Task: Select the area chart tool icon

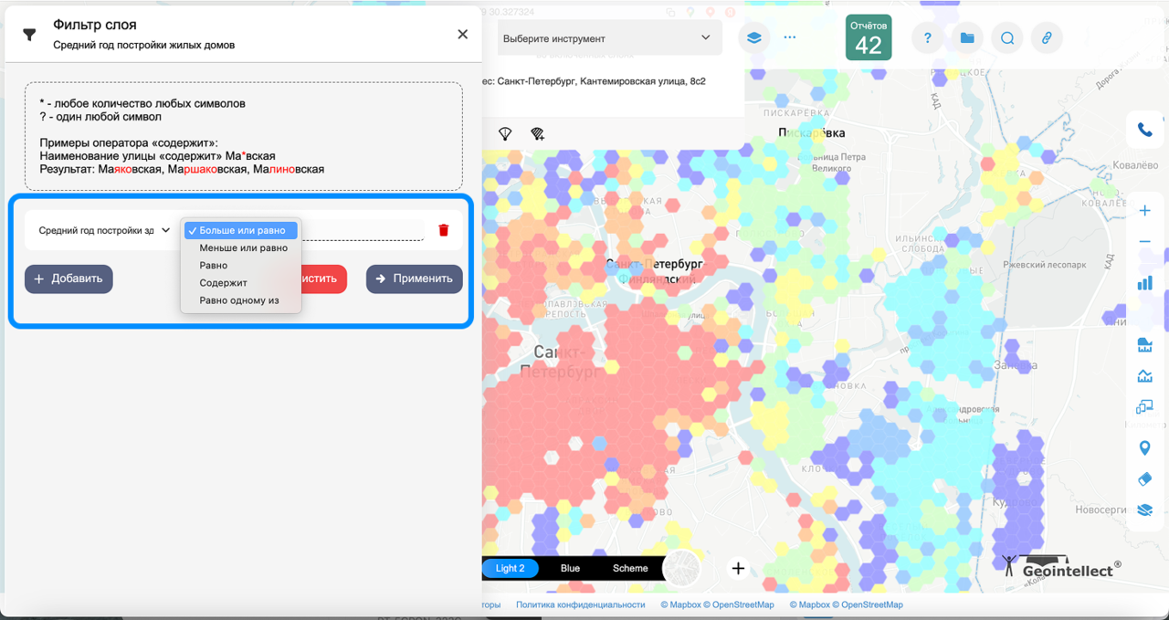Action: pos(1144,375)
